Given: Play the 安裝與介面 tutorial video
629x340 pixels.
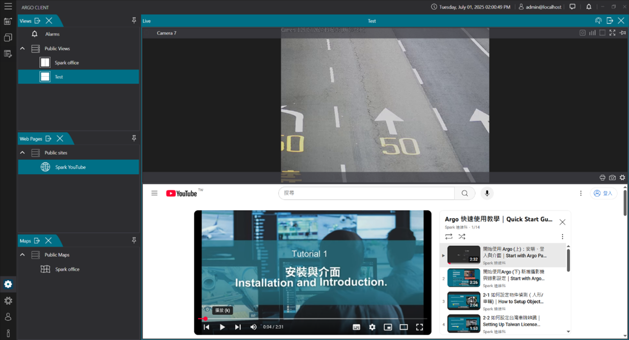Looking at the screenshot, I should pos(222,327).
